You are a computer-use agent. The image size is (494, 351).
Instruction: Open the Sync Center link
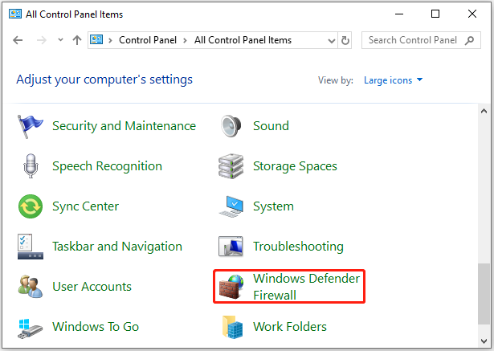tap(85, 206)
